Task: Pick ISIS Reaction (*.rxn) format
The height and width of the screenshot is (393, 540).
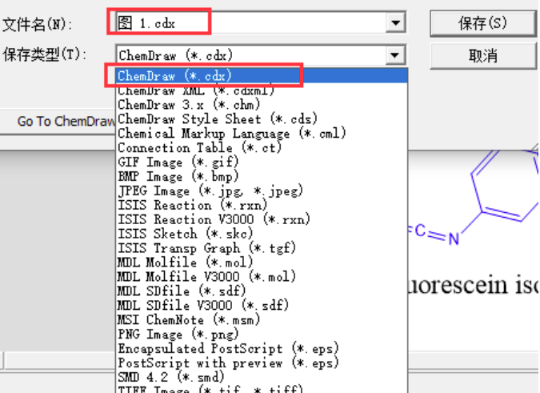Action: [262, 205]
